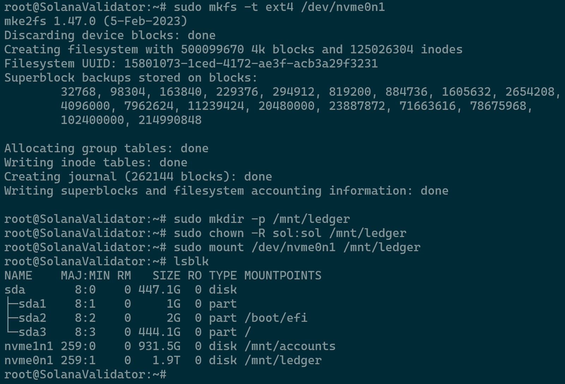Click the sda1 partition name
565x384 pixels.
click(x=32, y=304)
